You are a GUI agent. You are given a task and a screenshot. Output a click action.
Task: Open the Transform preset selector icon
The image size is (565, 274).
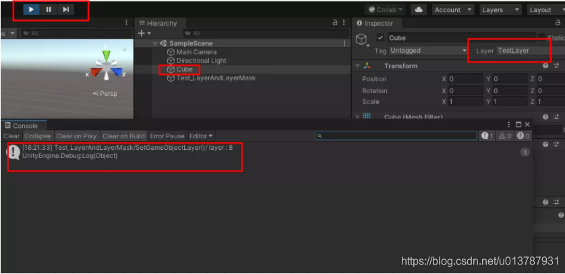point(556,65)
